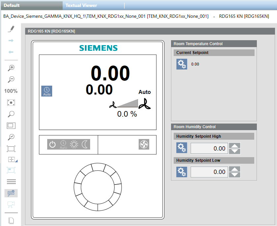Click the gear icon for Humidity Setpoint Low

tap(182, 172)
